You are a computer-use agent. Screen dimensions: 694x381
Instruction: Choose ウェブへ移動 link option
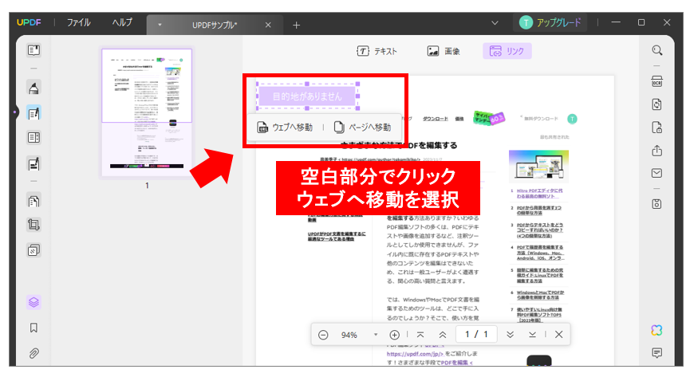click(x=285, y=128)
